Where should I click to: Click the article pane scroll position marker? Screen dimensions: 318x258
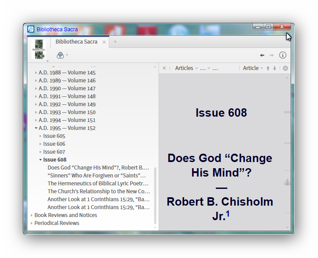tap(287, 182)
